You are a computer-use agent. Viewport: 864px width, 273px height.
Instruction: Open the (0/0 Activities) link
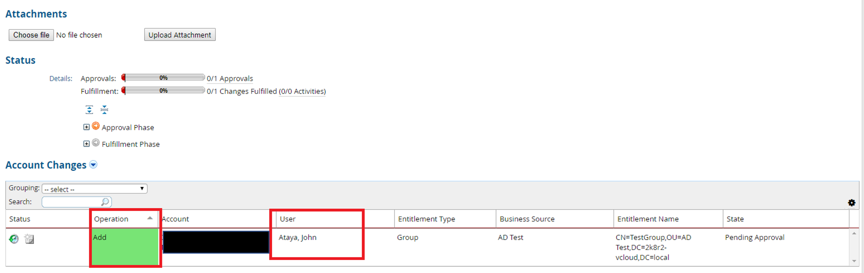click(x=302, y=91)
